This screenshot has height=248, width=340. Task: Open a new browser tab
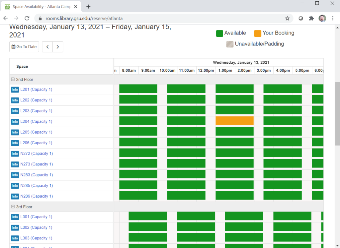(x=88, y=7)
